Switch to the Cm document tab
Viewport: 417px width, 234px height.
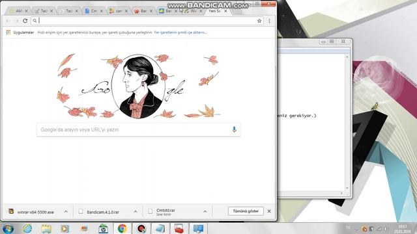tap(94, 11)
